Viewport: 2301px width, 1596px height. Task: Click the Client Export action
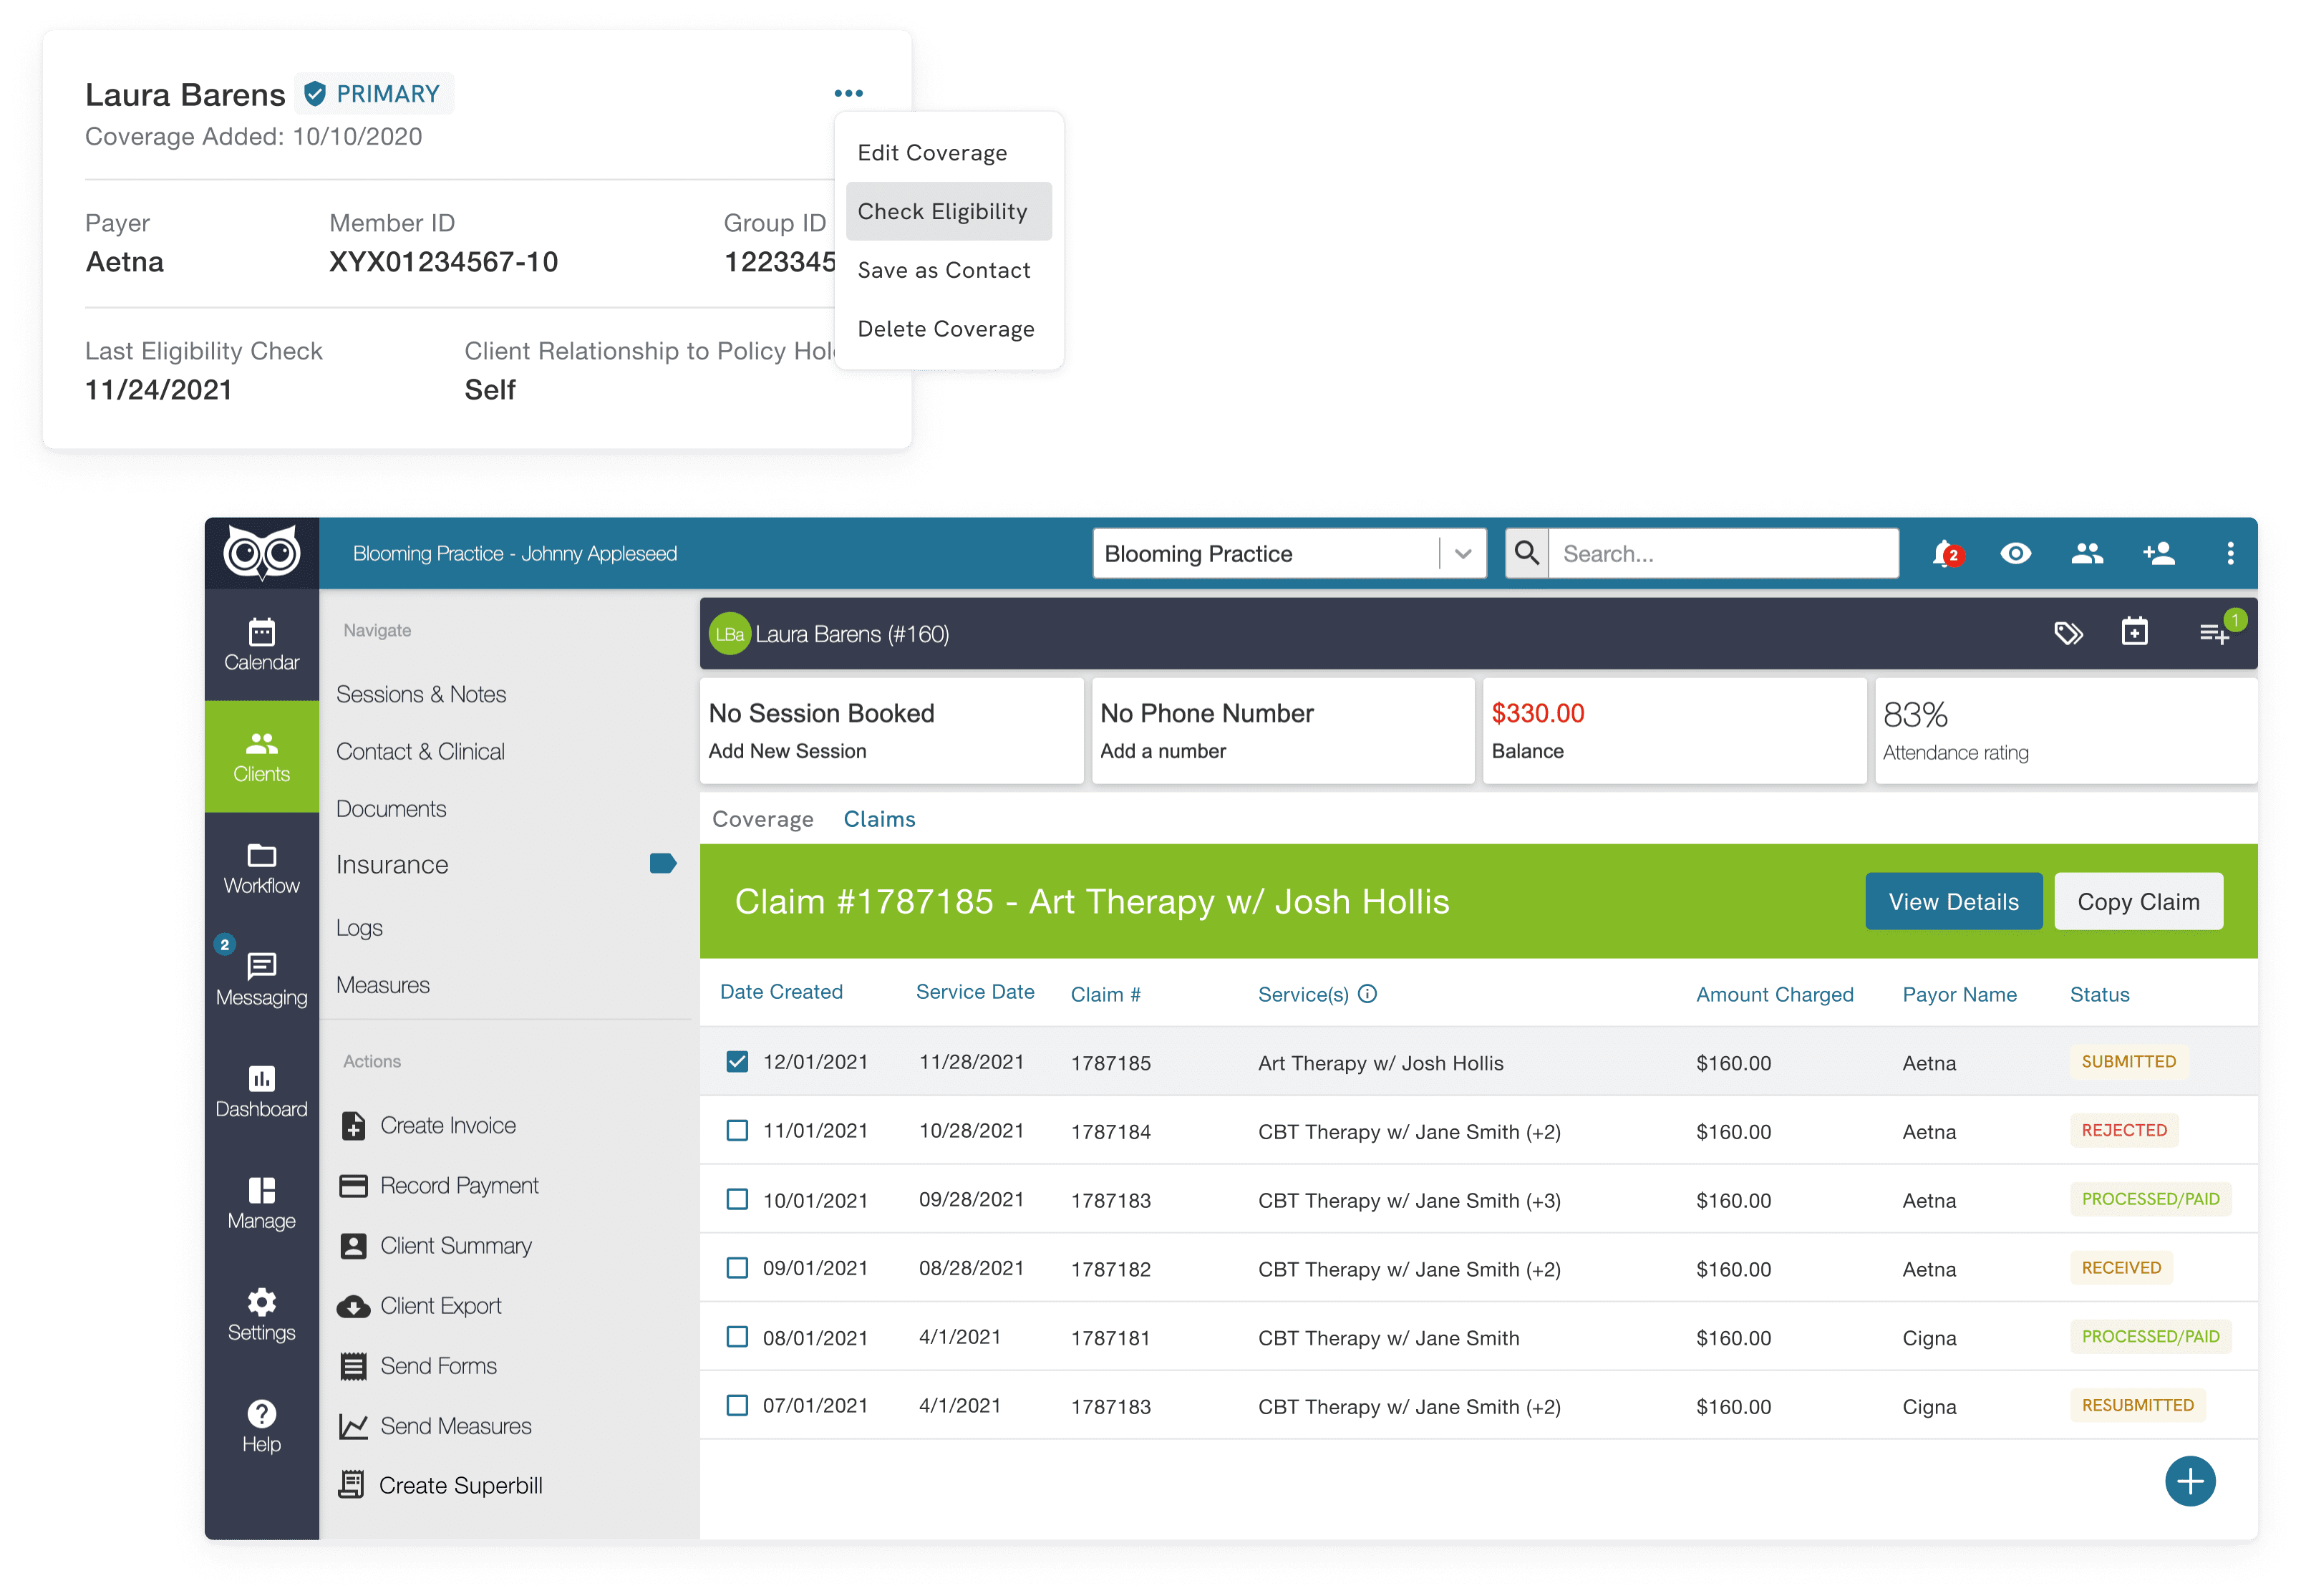tap(420, 1305)
